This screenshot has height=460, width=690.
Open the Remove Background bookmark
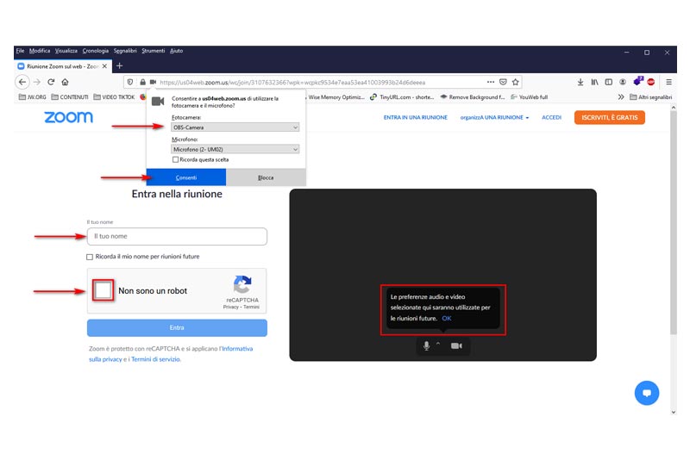472,97
